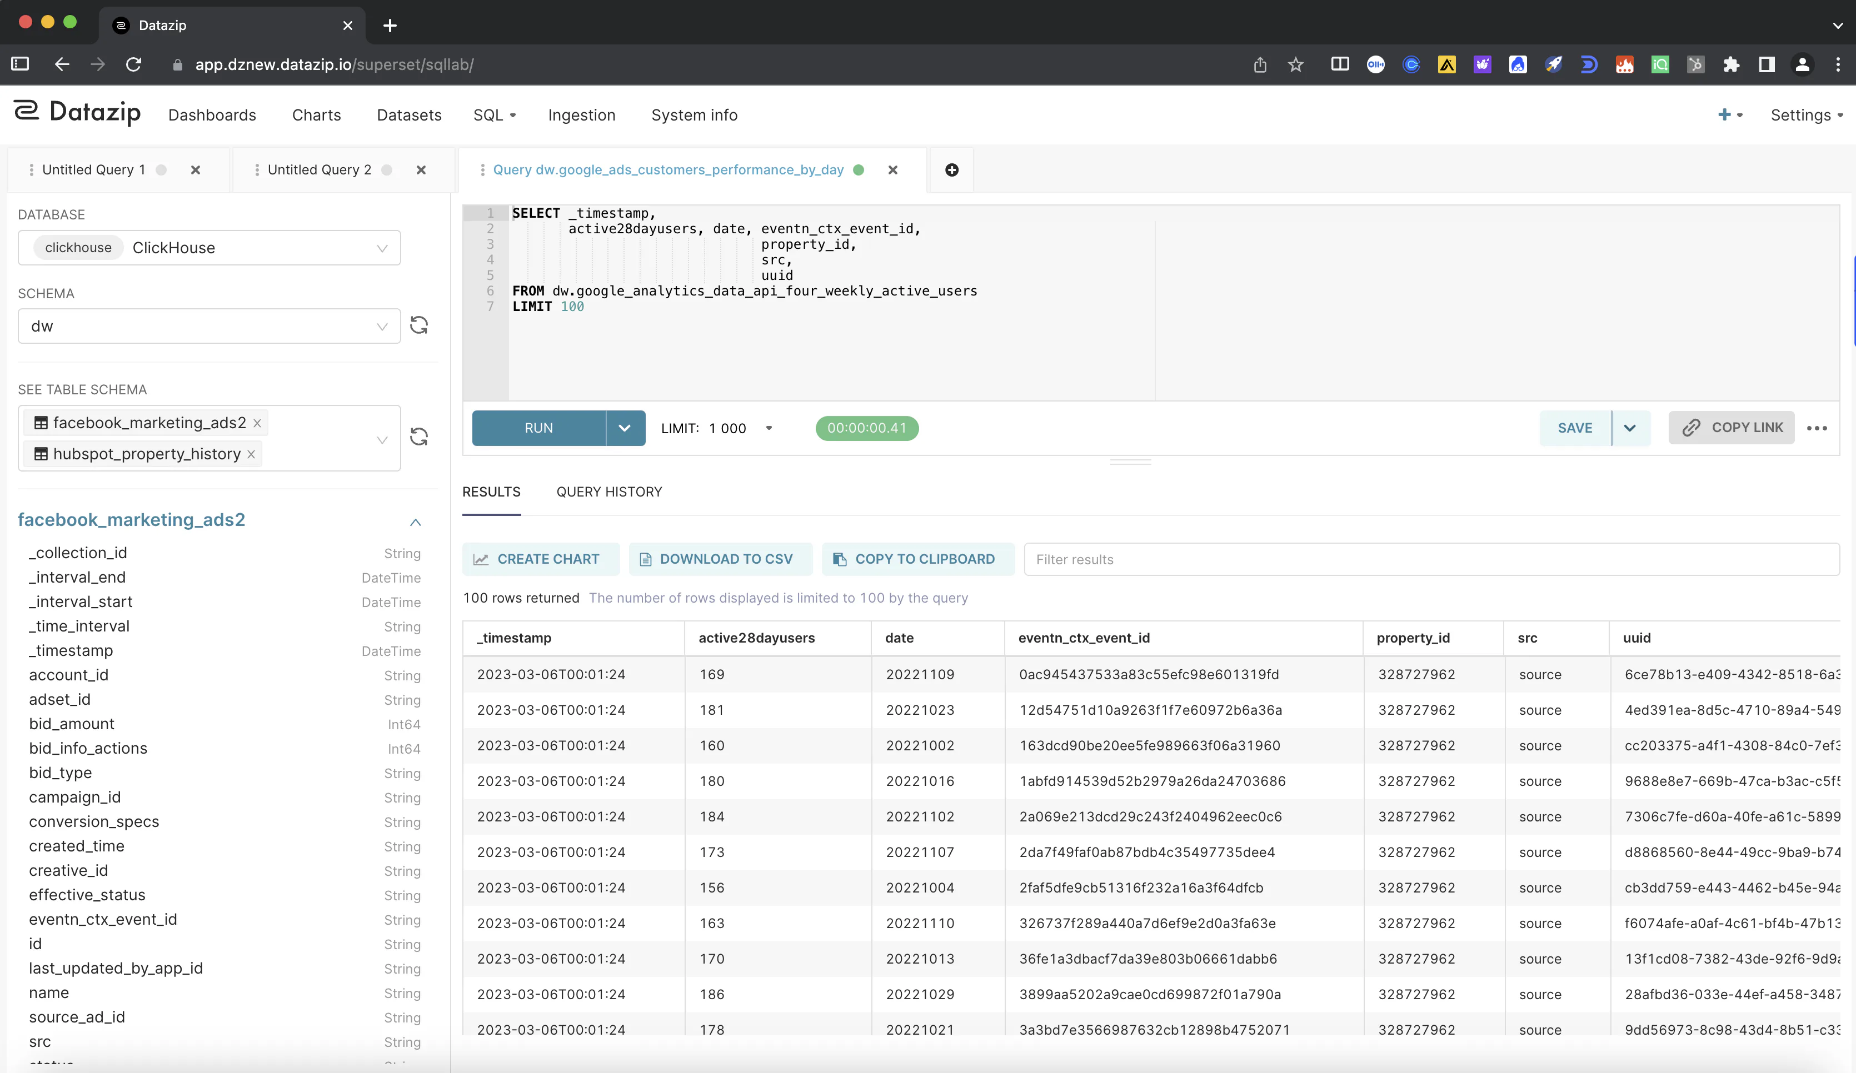The image size is (1856, 1073).
Task: Open the SAVE options dropdown arrow
Action: point(1630,428)
